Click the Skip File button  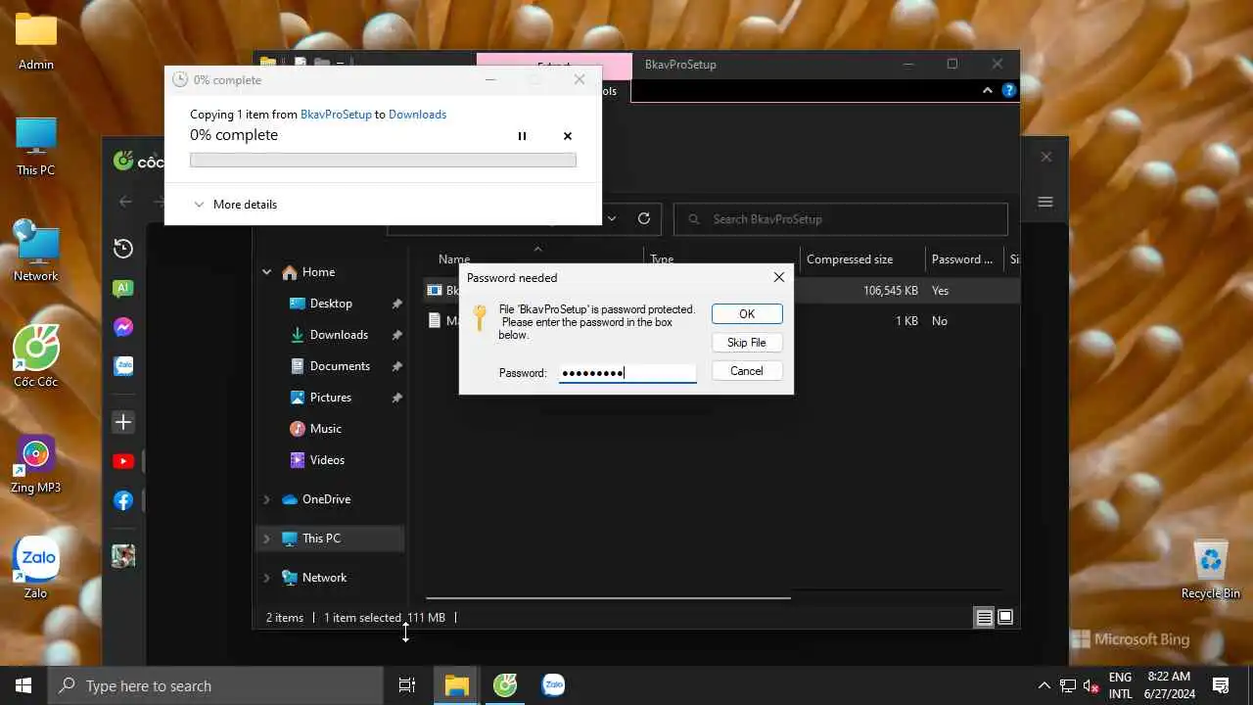point(747,343)
